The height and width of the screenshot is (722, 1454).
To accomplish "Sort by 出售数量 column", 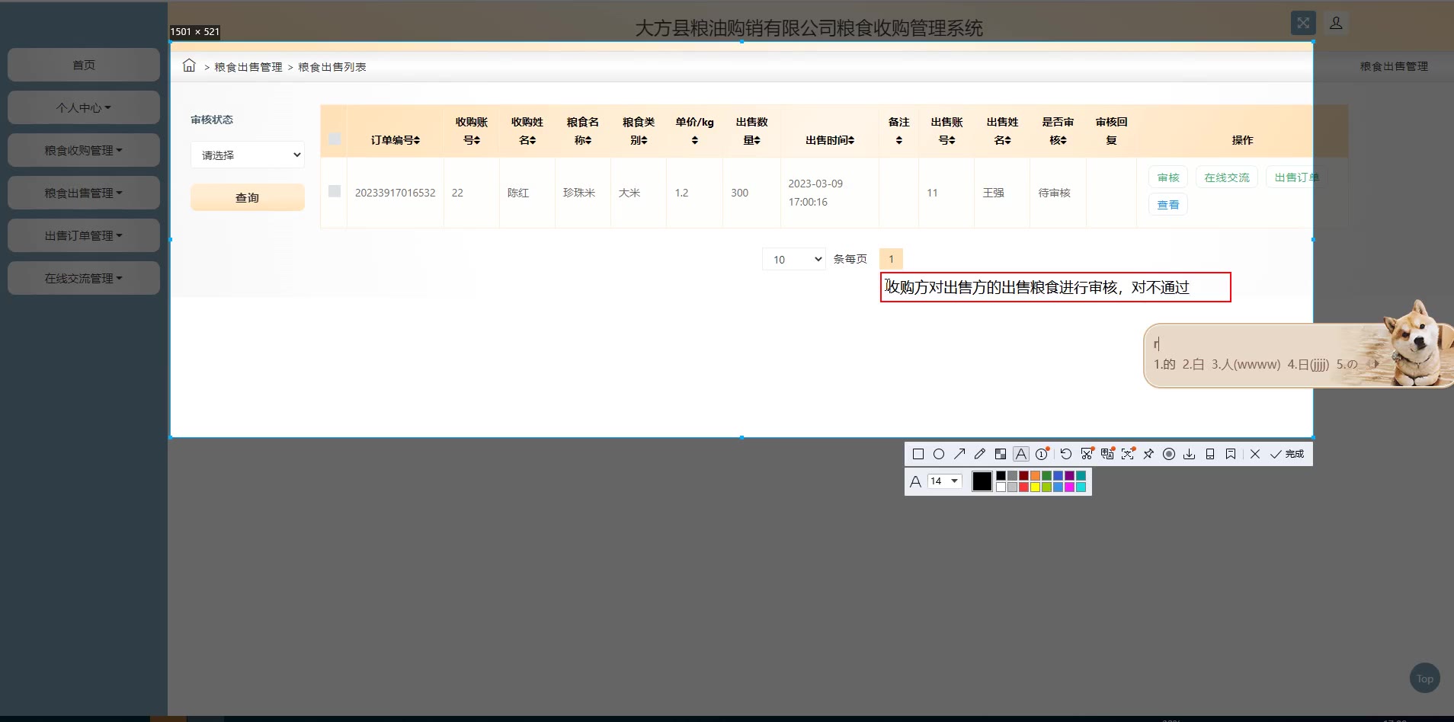I will click(x=752, y=131).
